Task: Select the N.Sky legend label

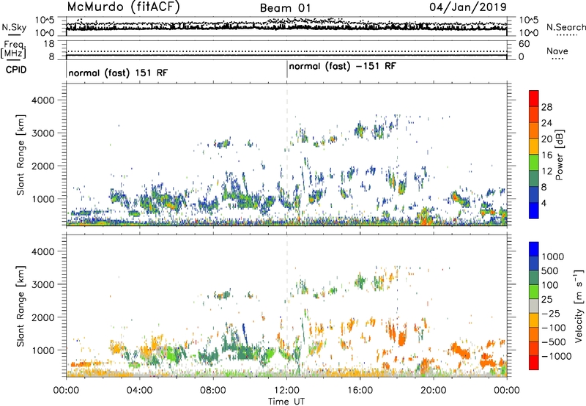Action: tap(14, 27)
